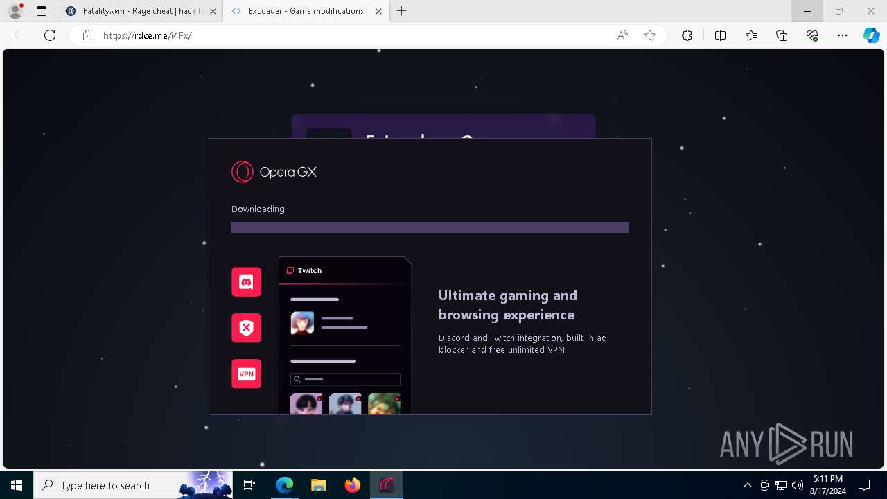This screenshot has width=887, height=499.
Task: Open the Favorites list
Action: [751, 35]
